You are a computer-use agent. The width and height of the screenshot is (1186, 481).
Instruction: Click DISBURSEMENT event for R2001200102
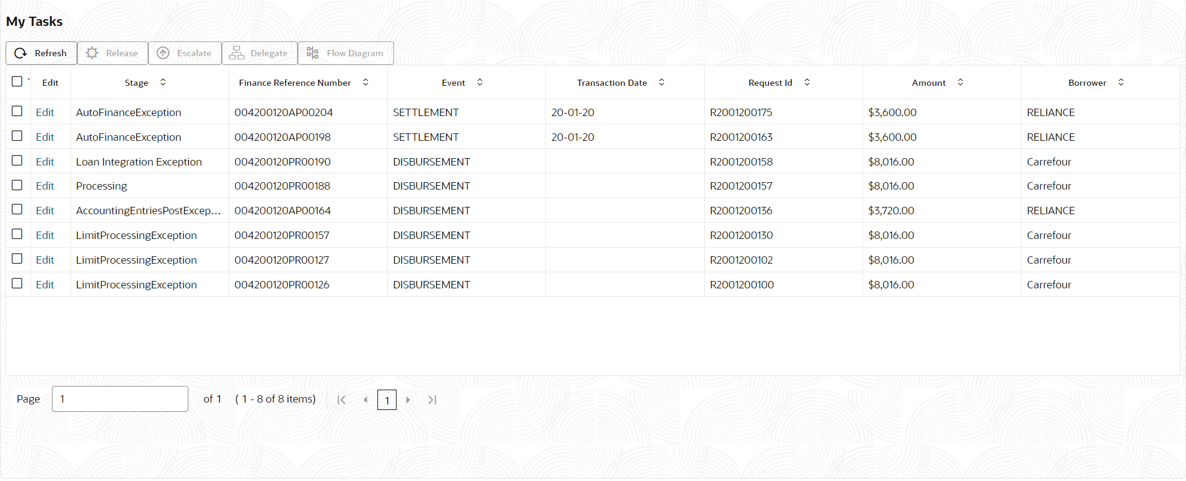(x=431, y=260)
